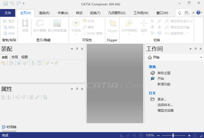Click 缩放选定对象 zoom selection
204x138 pixels.
coord(177,27)
